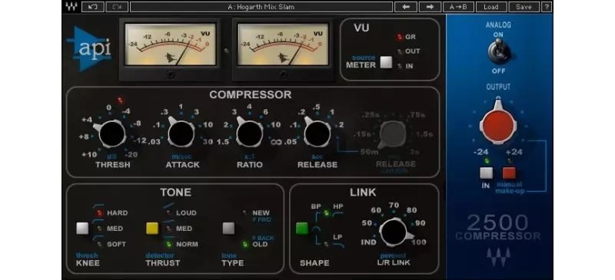
Task: Click the redo arrow icon in top bar
Action: click(x=117, y=7)
